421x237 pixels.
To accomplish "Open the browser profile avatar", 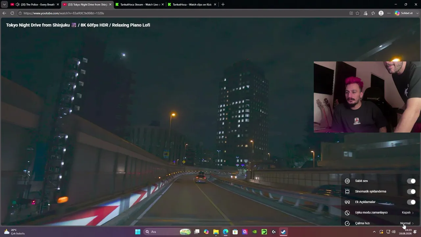I will pos(381,13).
